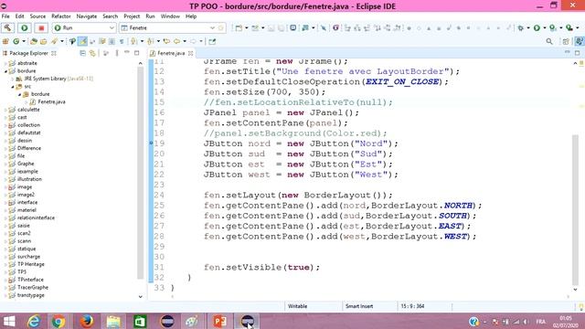Select the TracerGraphe project
This screenshot has width=585, height=329.
(33, 287)
